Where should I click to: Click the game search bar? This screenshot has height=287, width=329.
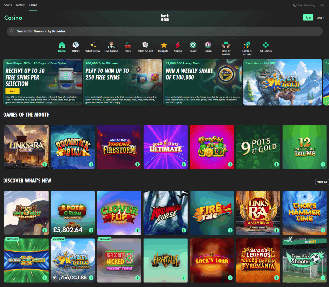[x=164, y=31]
